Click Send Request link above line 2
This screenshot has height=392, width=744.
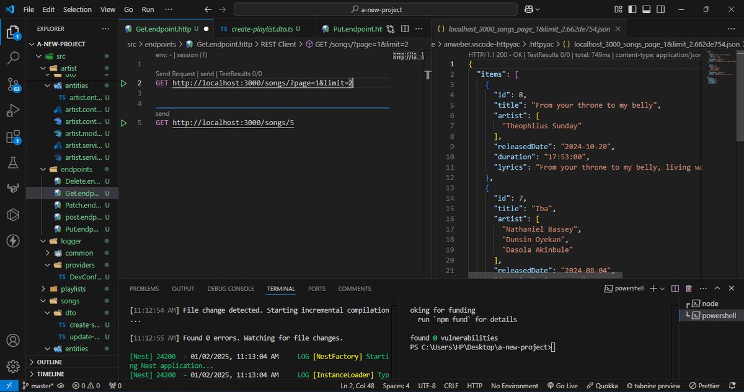(x=176, y=73)
